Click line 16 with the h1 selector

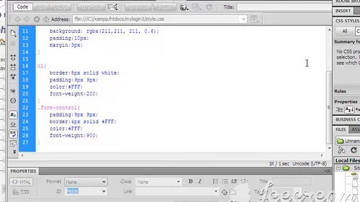[42, 66]
